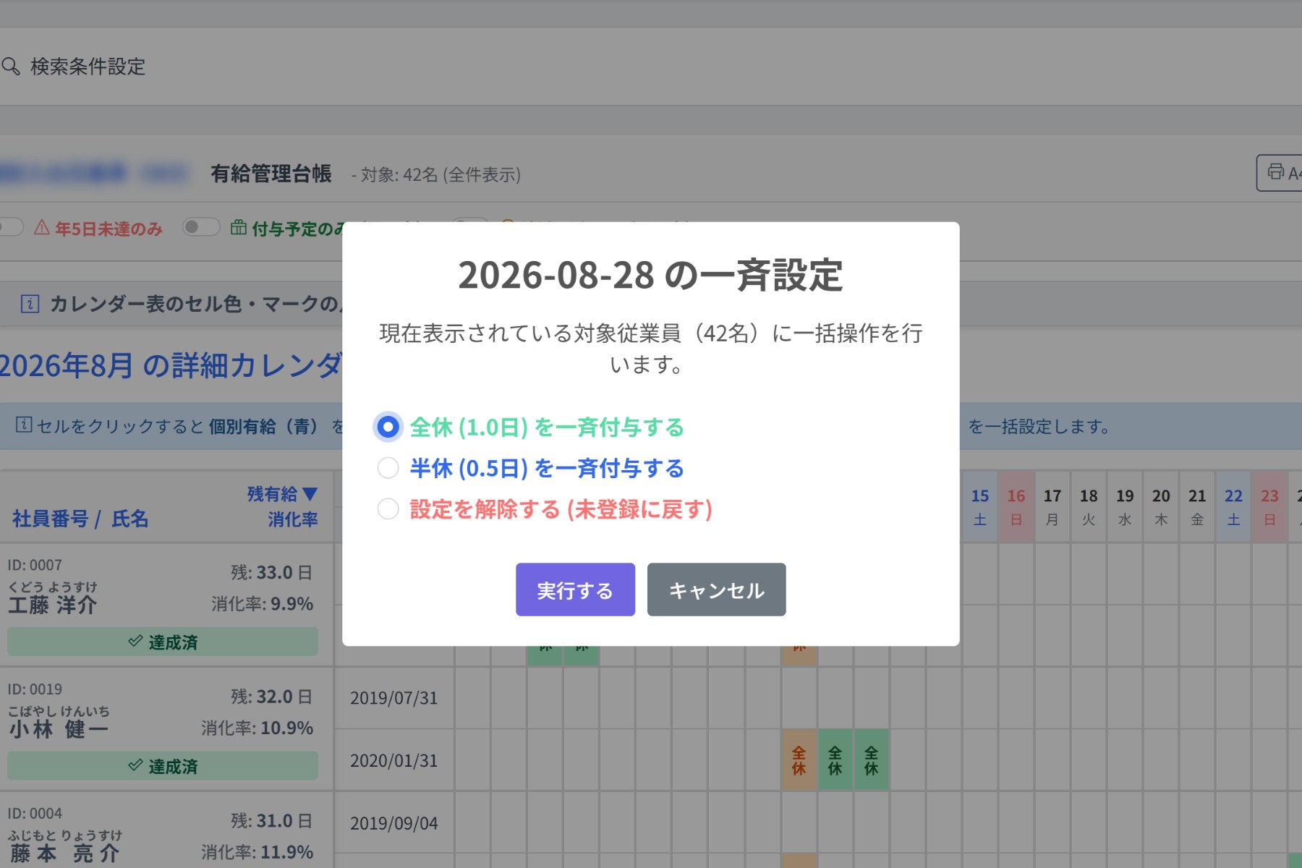The height and width of the screenshot is (868, 1302).
Task: Toggle the 付与予定のみ switch
Action: (x=201, y=227)
